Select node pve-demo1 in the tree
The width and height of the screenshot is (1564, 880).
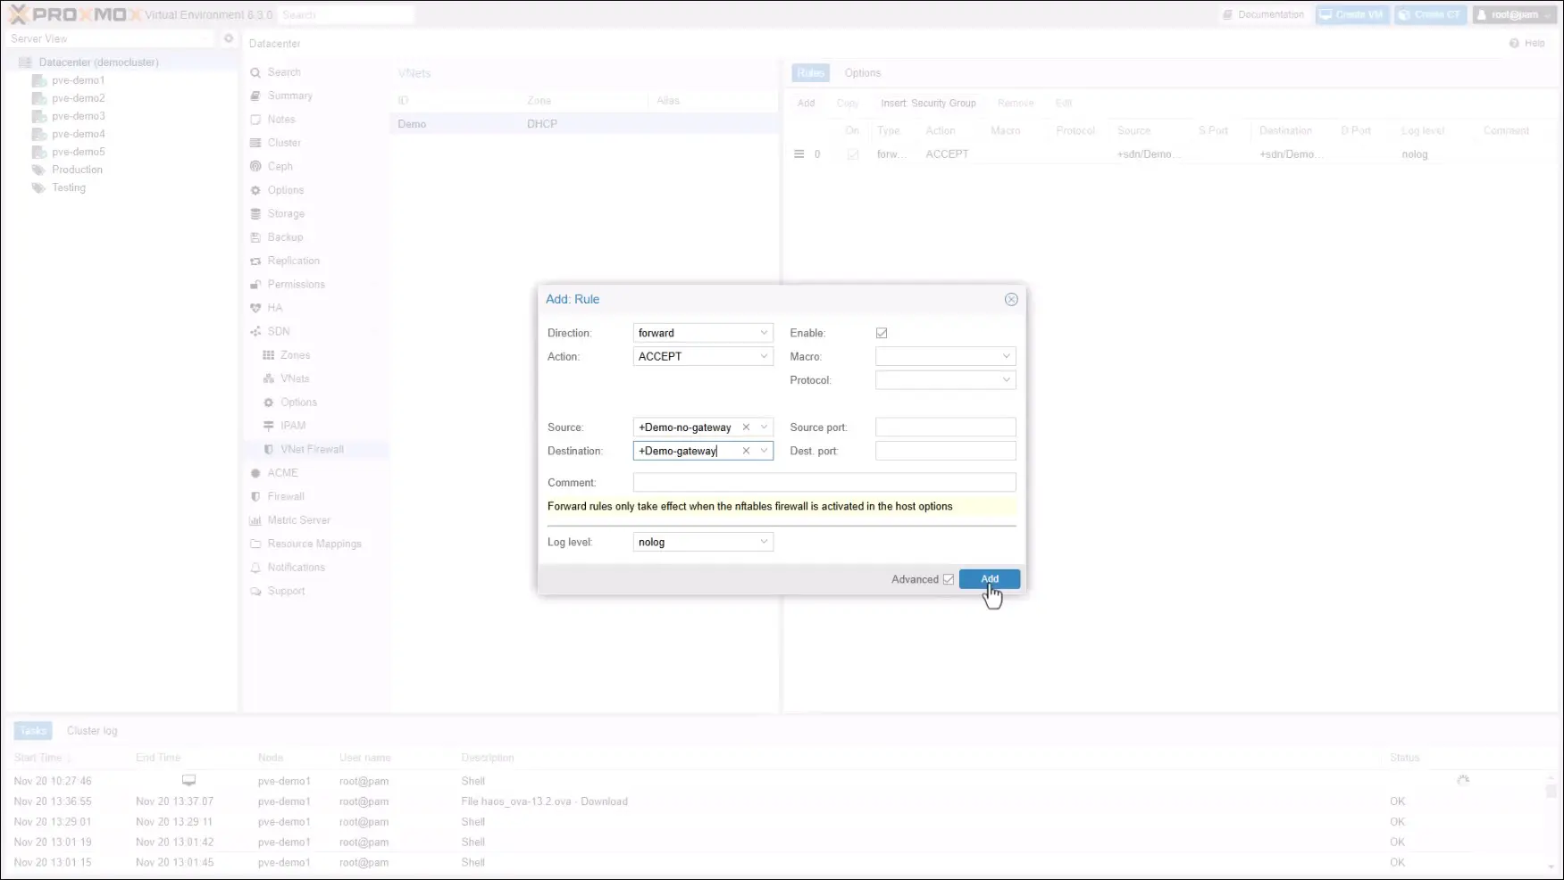(x=78, y=80)
